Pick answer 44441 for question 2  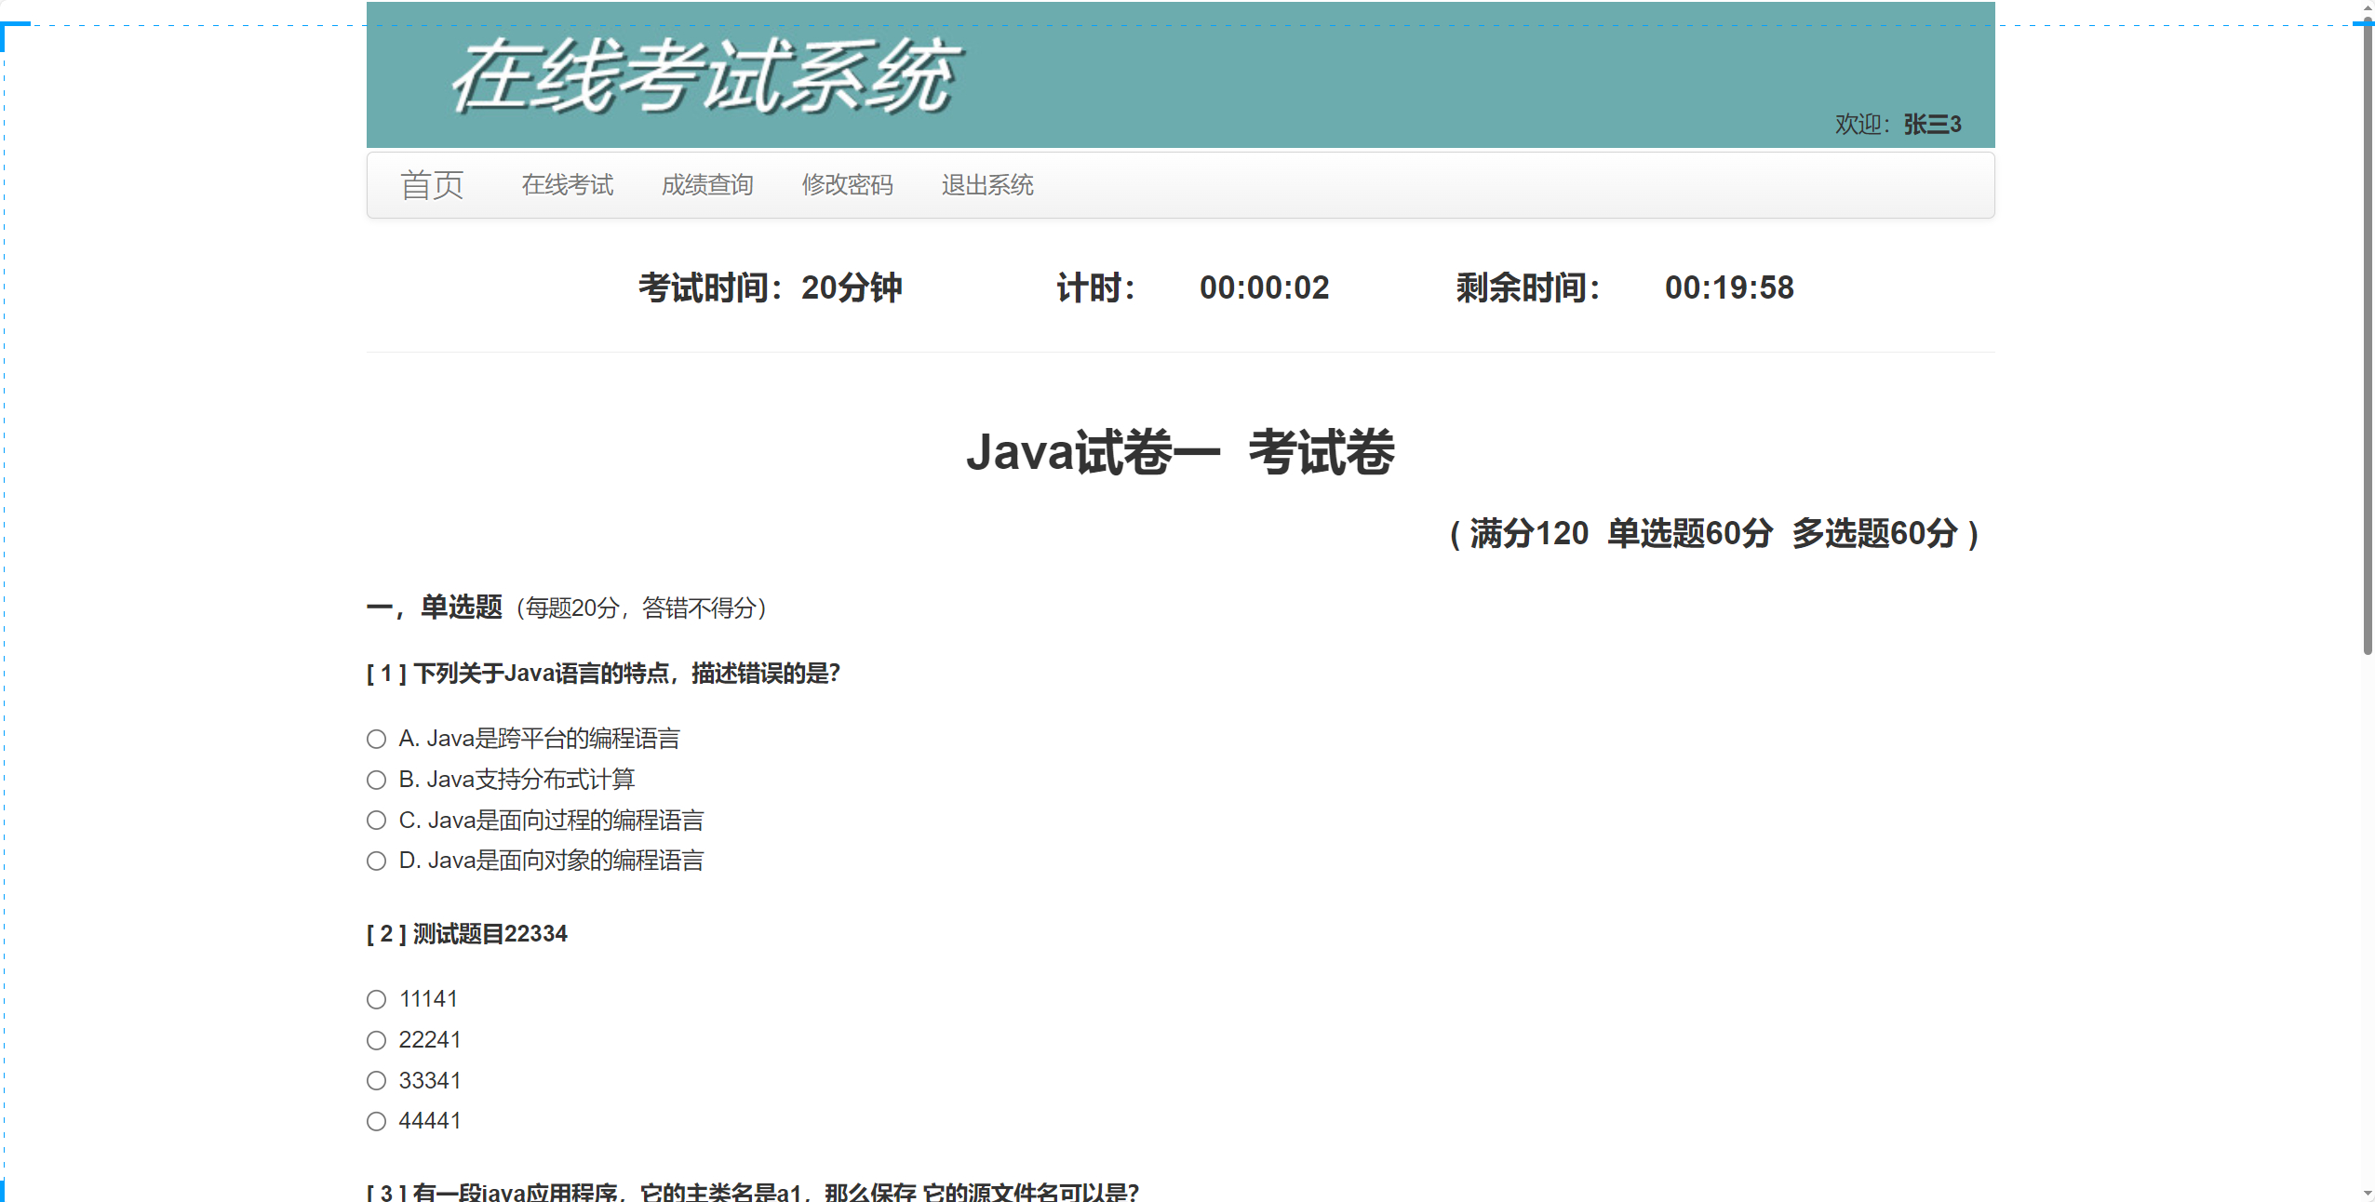point(376,1122)
